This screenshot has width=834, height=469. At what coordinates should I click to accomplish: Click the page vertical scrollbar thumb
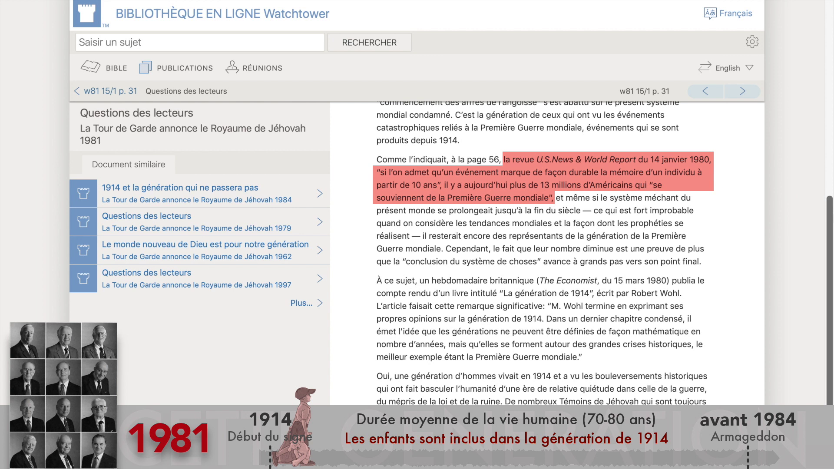pos(829,300)
